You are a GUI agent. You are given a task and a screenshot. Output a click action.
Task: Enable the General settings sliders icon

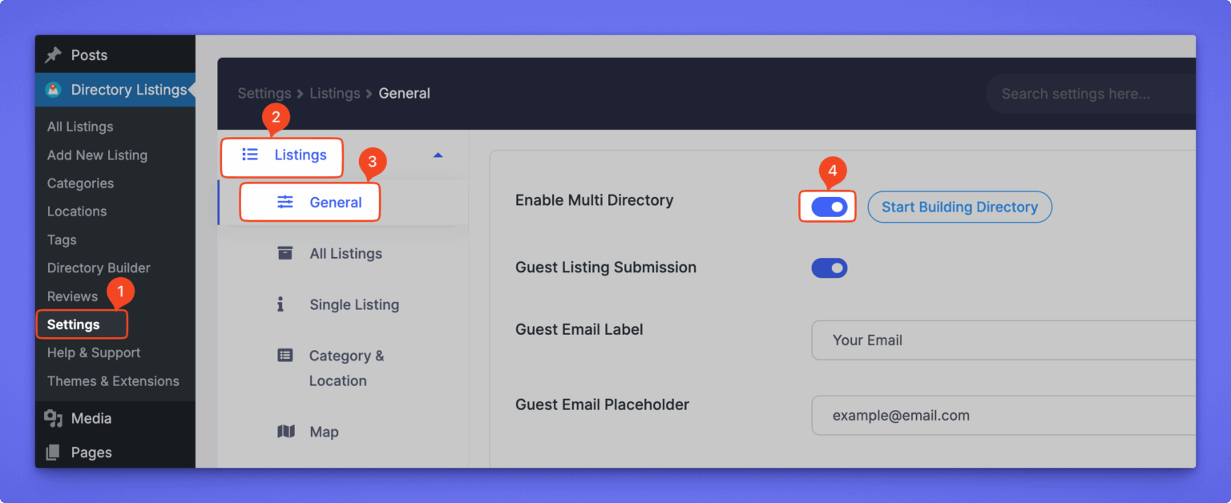285,202
